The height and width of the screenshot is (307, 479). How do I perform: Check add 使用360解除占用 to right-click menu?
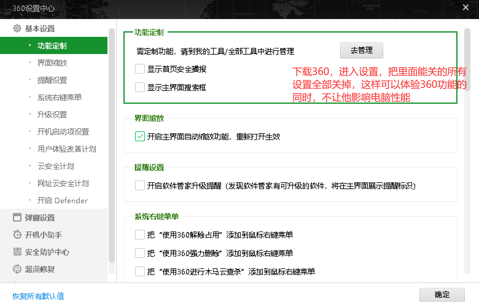(x=140, y=235)
